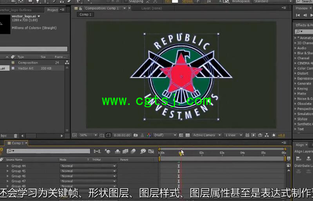Image resolution: width=313 pixels, height=201 pixels.
Task: Click Effects search magnifier icon
Action: (299, 31)
